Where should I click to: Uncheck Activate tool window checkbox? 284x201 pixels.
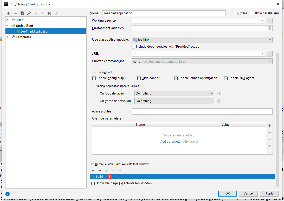tap(121, 183)
